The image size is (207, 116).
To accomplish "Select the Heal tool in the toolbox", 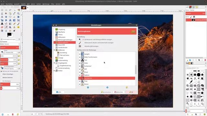I will (x=18, y=27).
